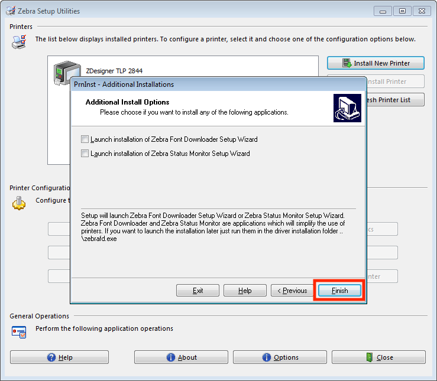The width and height of the screenshot is (437, 381).
Task: Click the Printer Configuration gear icon
Action: click(x=19, y=203)
